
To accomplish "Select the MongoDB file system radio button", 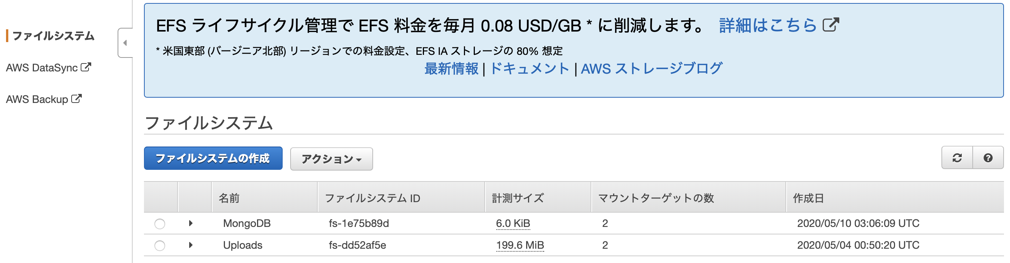I will tap(160, 224).
